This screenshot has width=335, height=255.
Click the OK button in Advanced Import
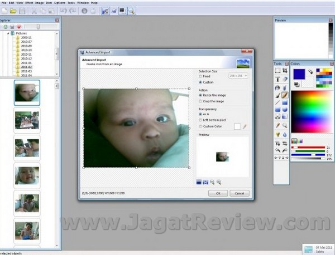pyautogui.click(x=217, y=193)
